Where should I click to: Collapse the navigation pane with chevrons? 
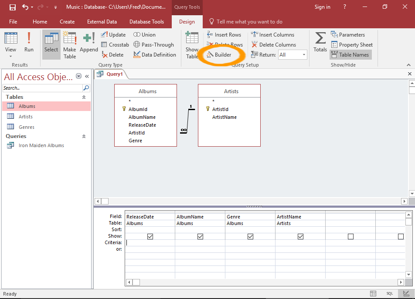coord(87,76)
